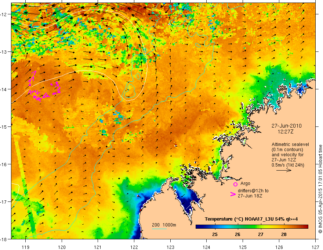The height and width of the screenshot is (250, 323).
Task: Click the black 0.5m/s velocity scale arrow
Action: (284, 170)
